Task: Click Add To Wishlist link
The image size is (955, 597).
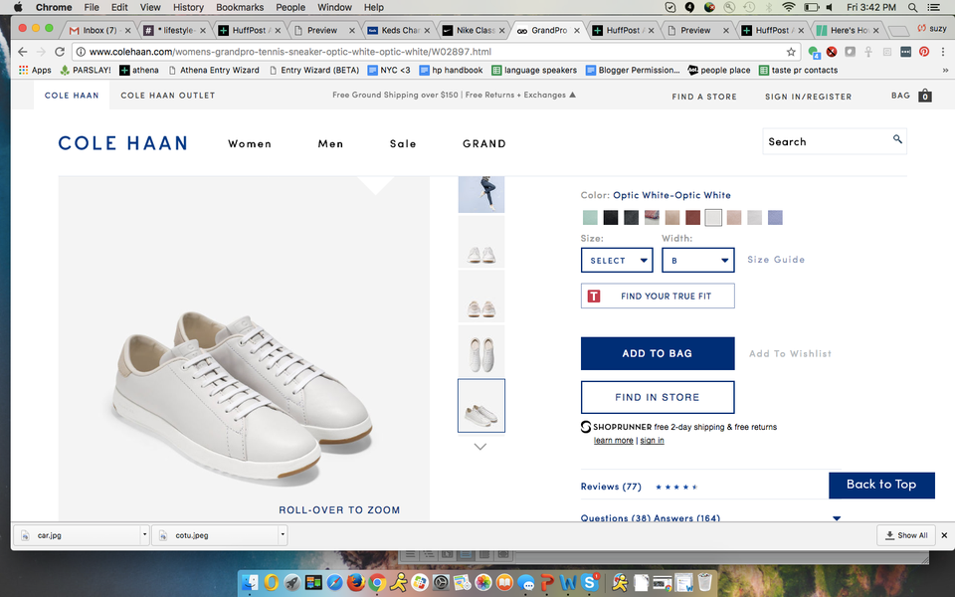Action: (x=790, y=353)
